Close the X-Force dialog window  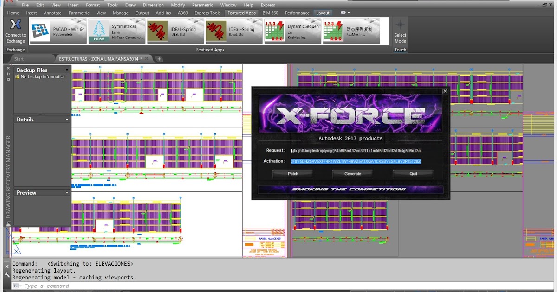point(445,91)
